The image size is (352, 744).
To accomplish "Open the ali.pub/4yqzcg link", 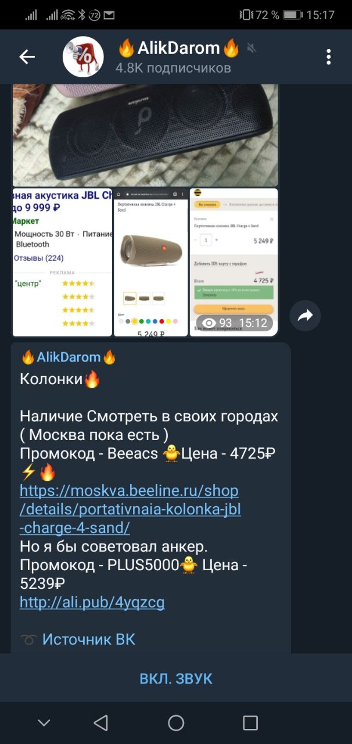I will (92, 602).
